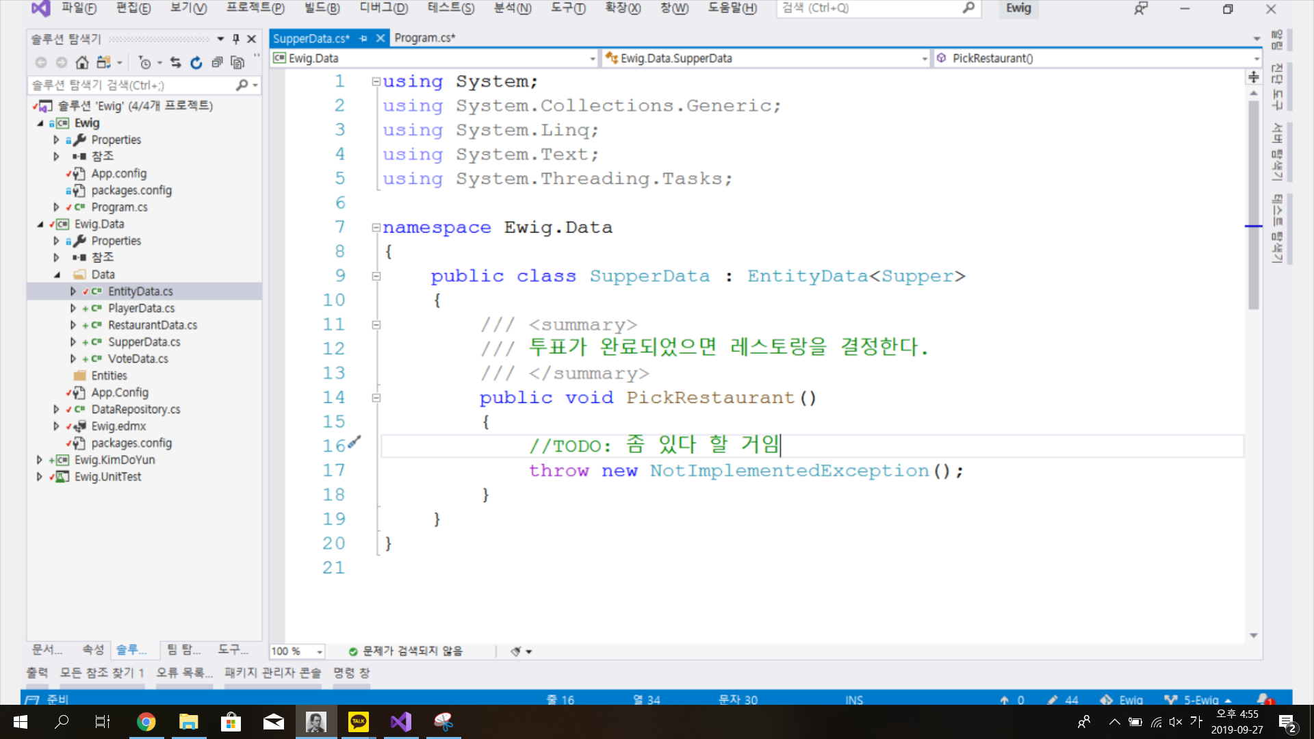Click the live share feedback icon in title bar
The width and height of the screenshot is (1314, 739).
click(1140, 9)
